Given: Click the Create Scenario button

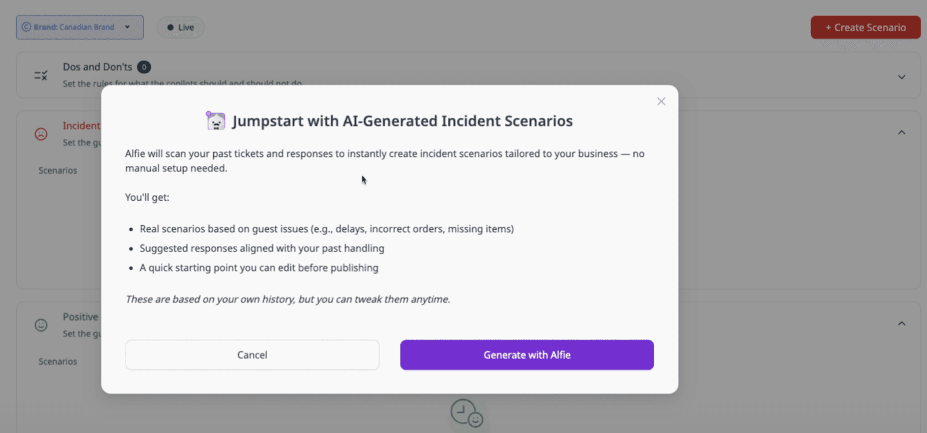Looking at the screenshot, I should [865, 27].
